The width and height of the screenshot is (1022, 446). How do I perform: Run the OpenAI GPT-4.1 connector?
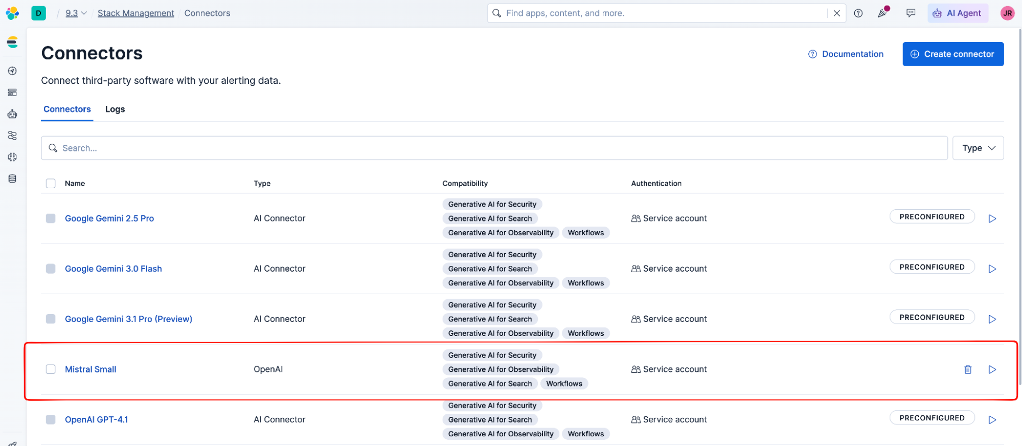point(992,420)
